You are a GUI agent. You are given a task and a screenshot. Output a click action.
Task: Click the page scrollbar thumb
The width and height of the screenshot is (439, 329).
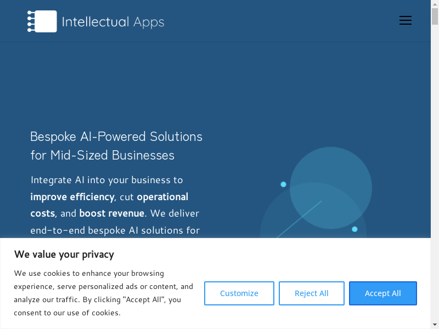tap(435, 16)
